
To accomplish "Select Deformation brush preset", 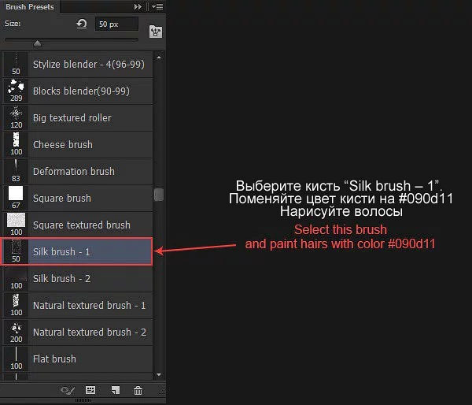I will [77, 171].
